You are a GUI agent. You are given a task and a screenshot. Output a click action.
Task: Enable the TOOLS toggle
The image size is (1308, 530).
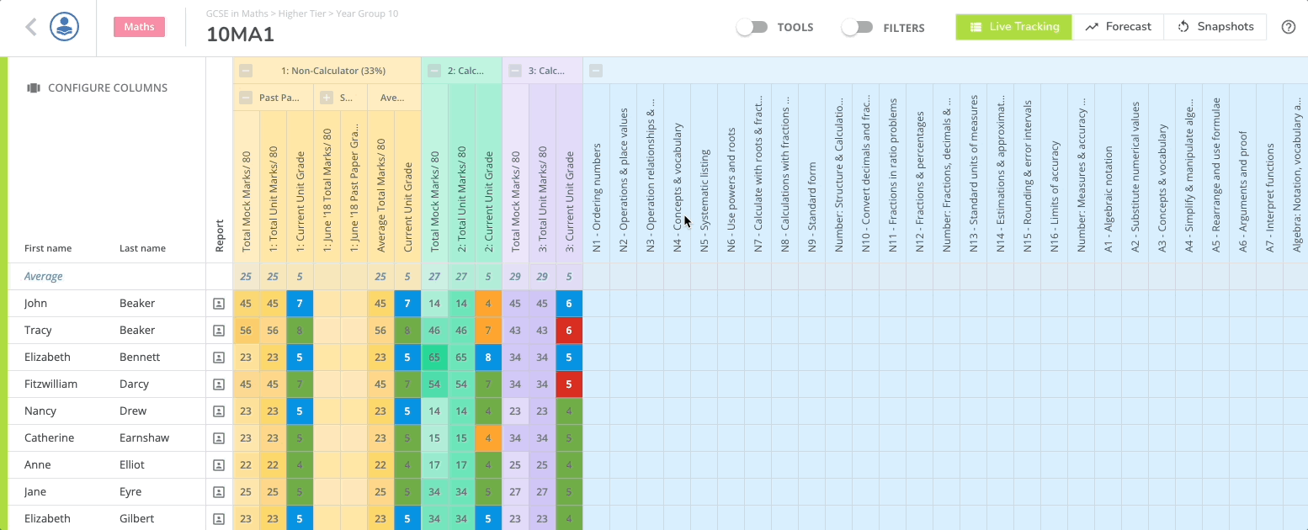tap(752, 26)
